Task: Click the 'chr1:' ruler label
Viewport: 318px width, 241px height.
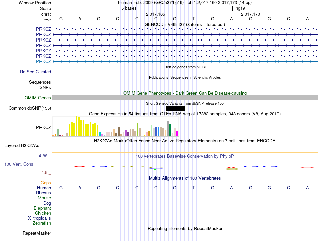Action: tap(46, 14)
